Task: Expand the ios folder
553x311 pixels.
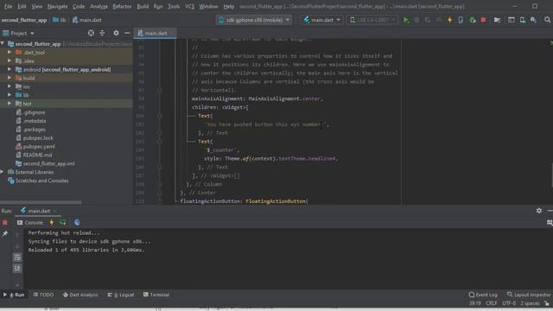Action: pyautogui.click(x=10, y=86)
